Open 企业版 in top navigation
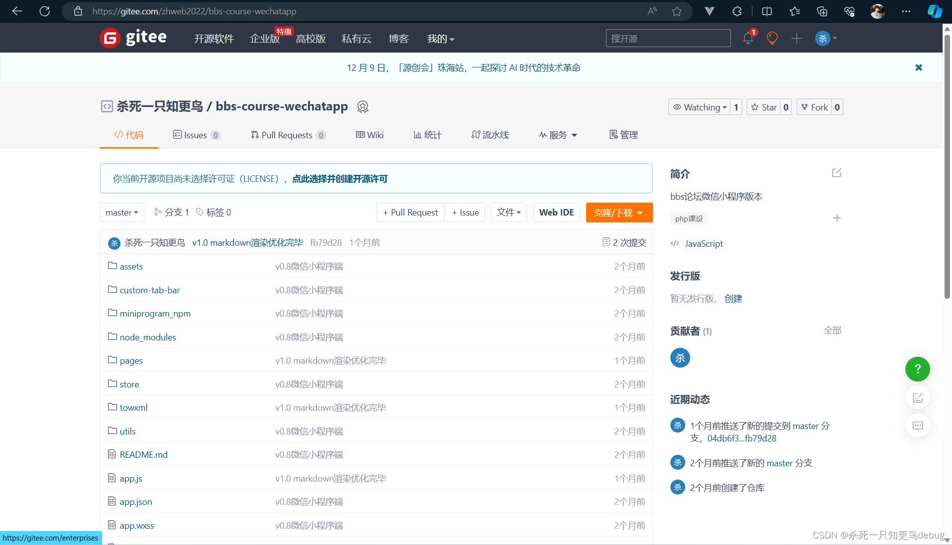 pos(265,38)
